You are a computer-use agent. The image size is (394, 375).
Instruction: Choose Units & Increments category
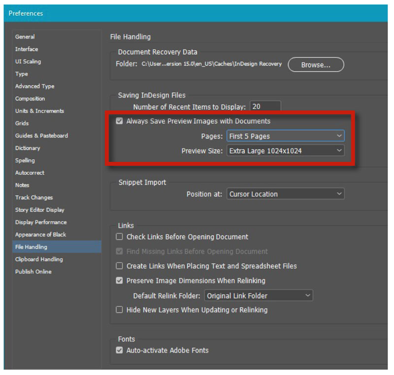pyautogui.click(x=39, y=111)
